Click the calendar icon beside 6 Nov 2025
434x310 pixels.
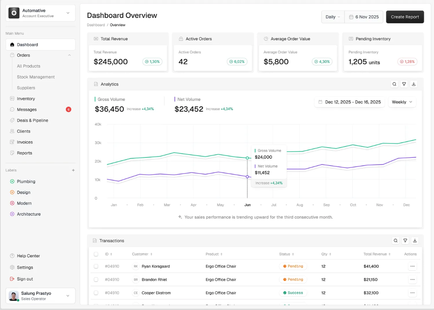click(351, 17)
